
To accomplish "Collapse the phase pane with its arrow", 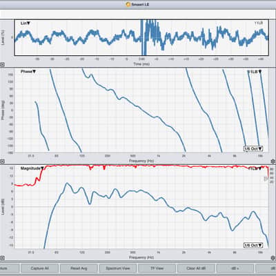I will [2, 161].
